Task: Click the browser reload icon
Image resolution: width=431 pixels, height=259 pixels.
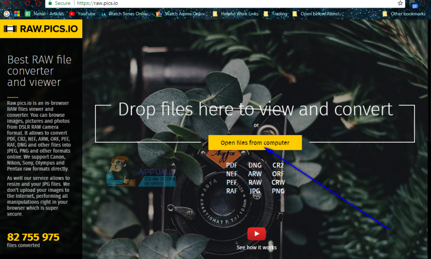Action: click(28, 3)
